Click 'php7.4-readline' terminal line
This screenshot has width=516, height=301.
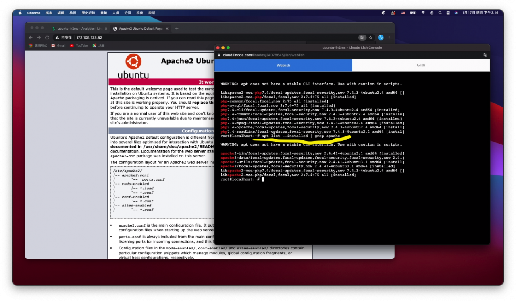(312, 132)
